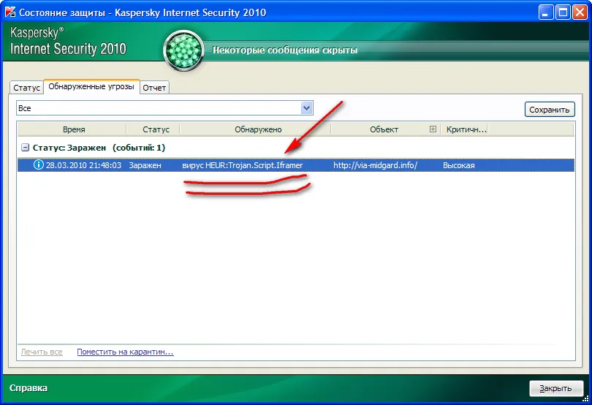Click the "Лечить все" link
The height and width of the screenshot is (405, 592).
42,352
